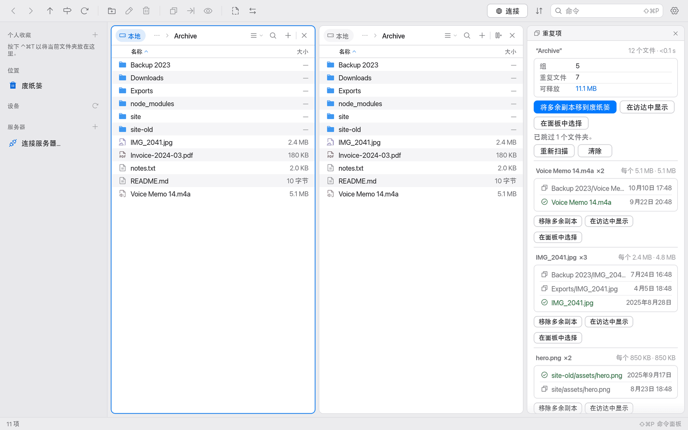Click the 重新扫描 button

554,151
